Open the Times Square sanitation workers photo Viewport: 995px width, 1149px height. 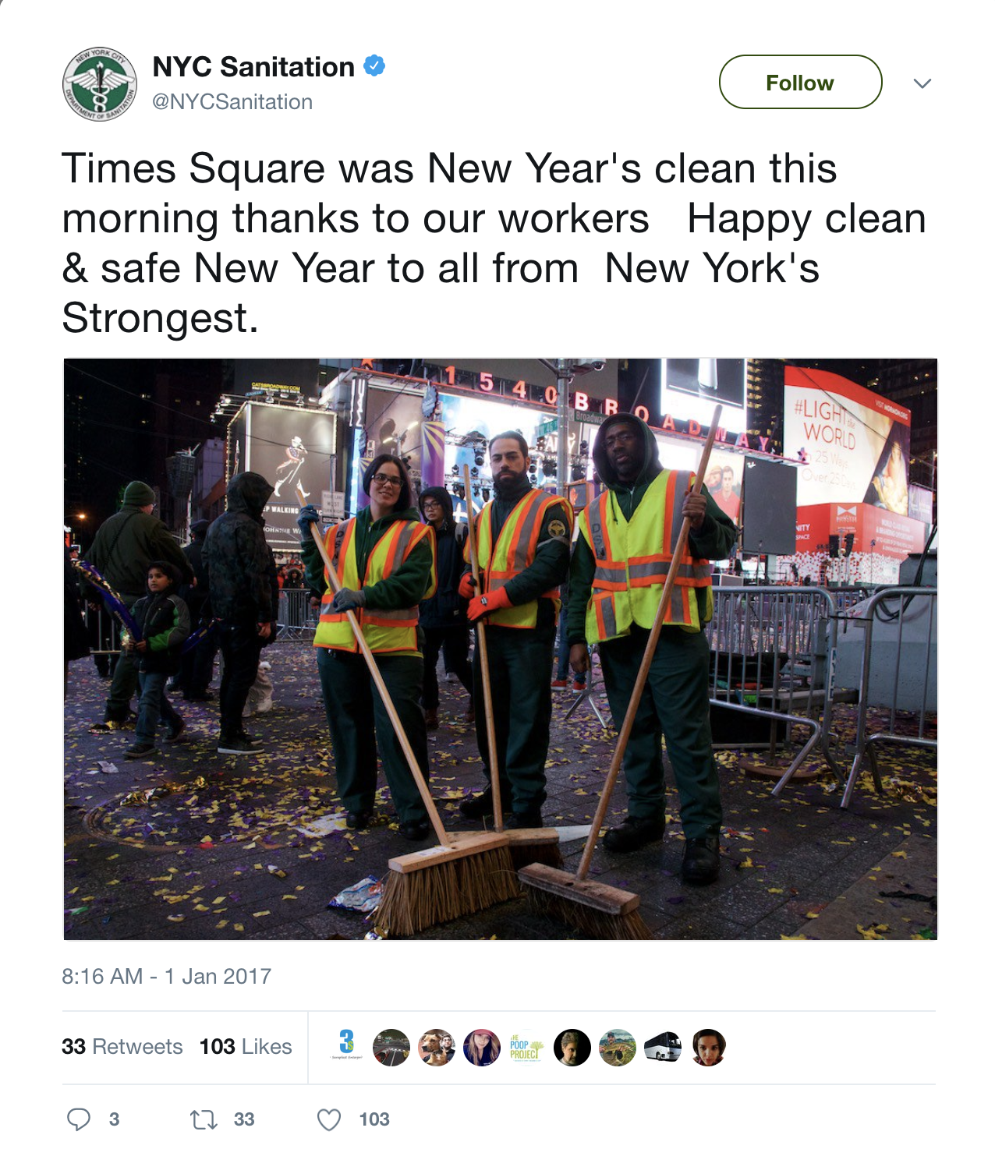[x=500, y=649]
